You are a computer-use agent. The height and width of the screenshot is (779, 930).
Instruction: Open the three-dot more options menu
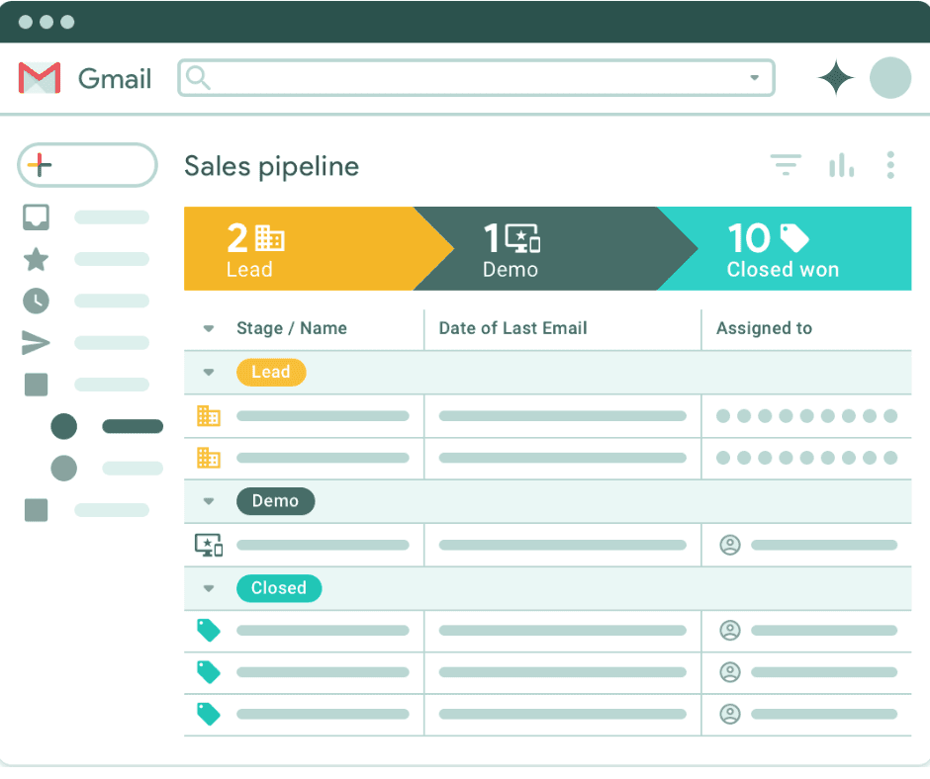[890, 165]
